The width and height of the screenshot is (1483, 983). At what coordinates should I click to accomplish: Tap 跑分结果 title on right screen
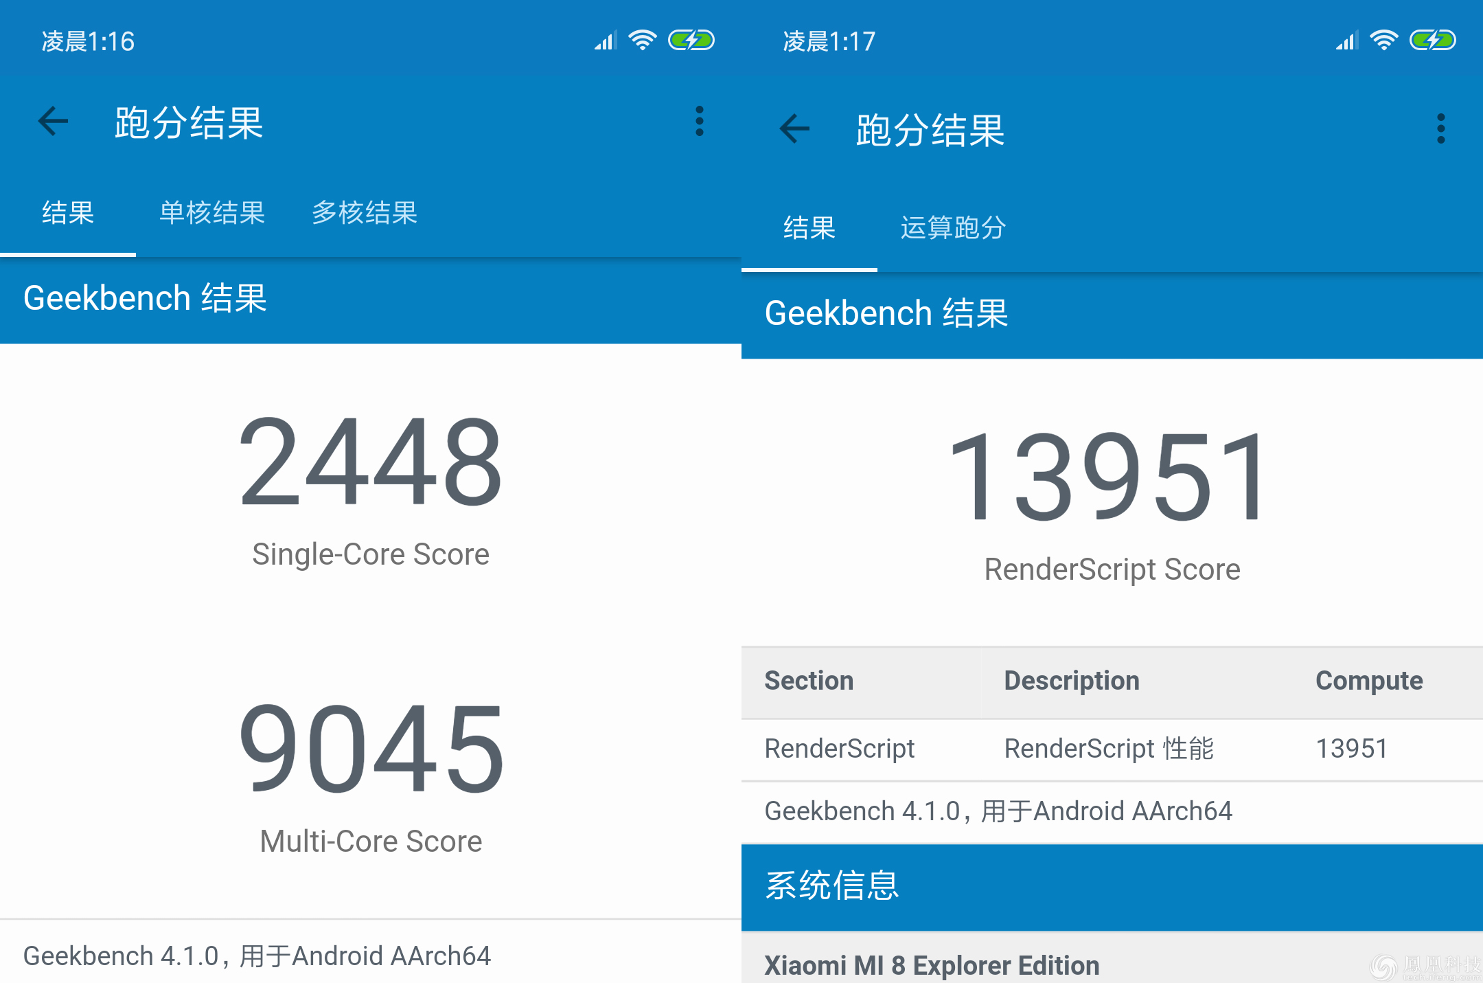(930, 130)
